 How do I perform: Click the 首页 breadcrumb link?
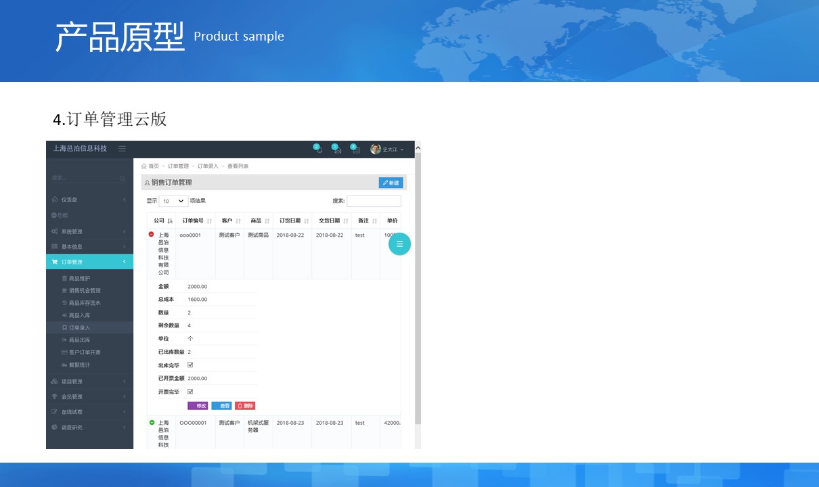coord(154,166)
